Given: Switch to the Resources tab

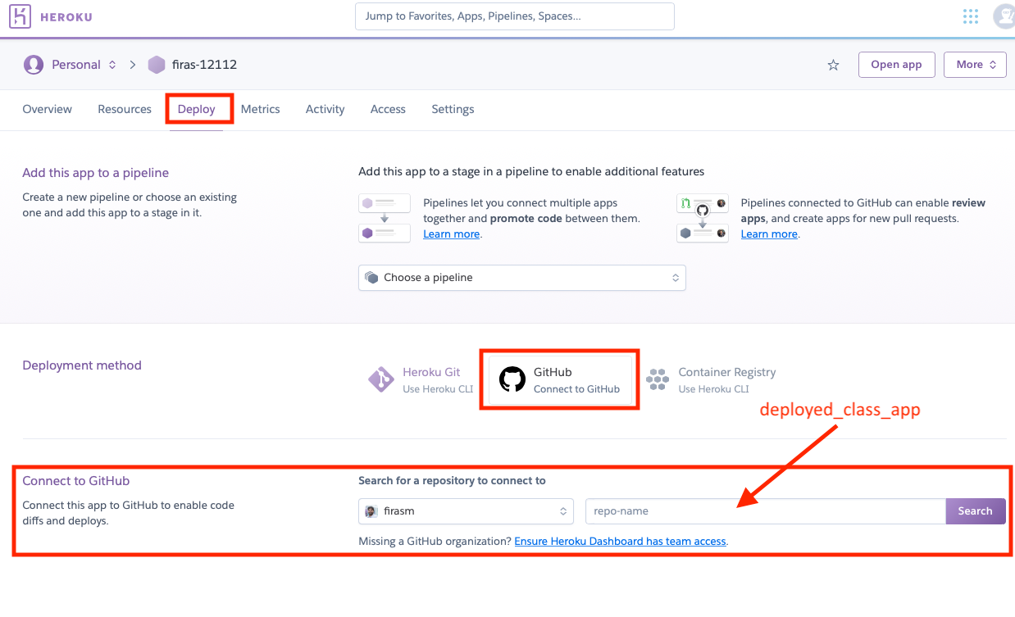Looking at the screenshot, I should click(x=125, y=109).
